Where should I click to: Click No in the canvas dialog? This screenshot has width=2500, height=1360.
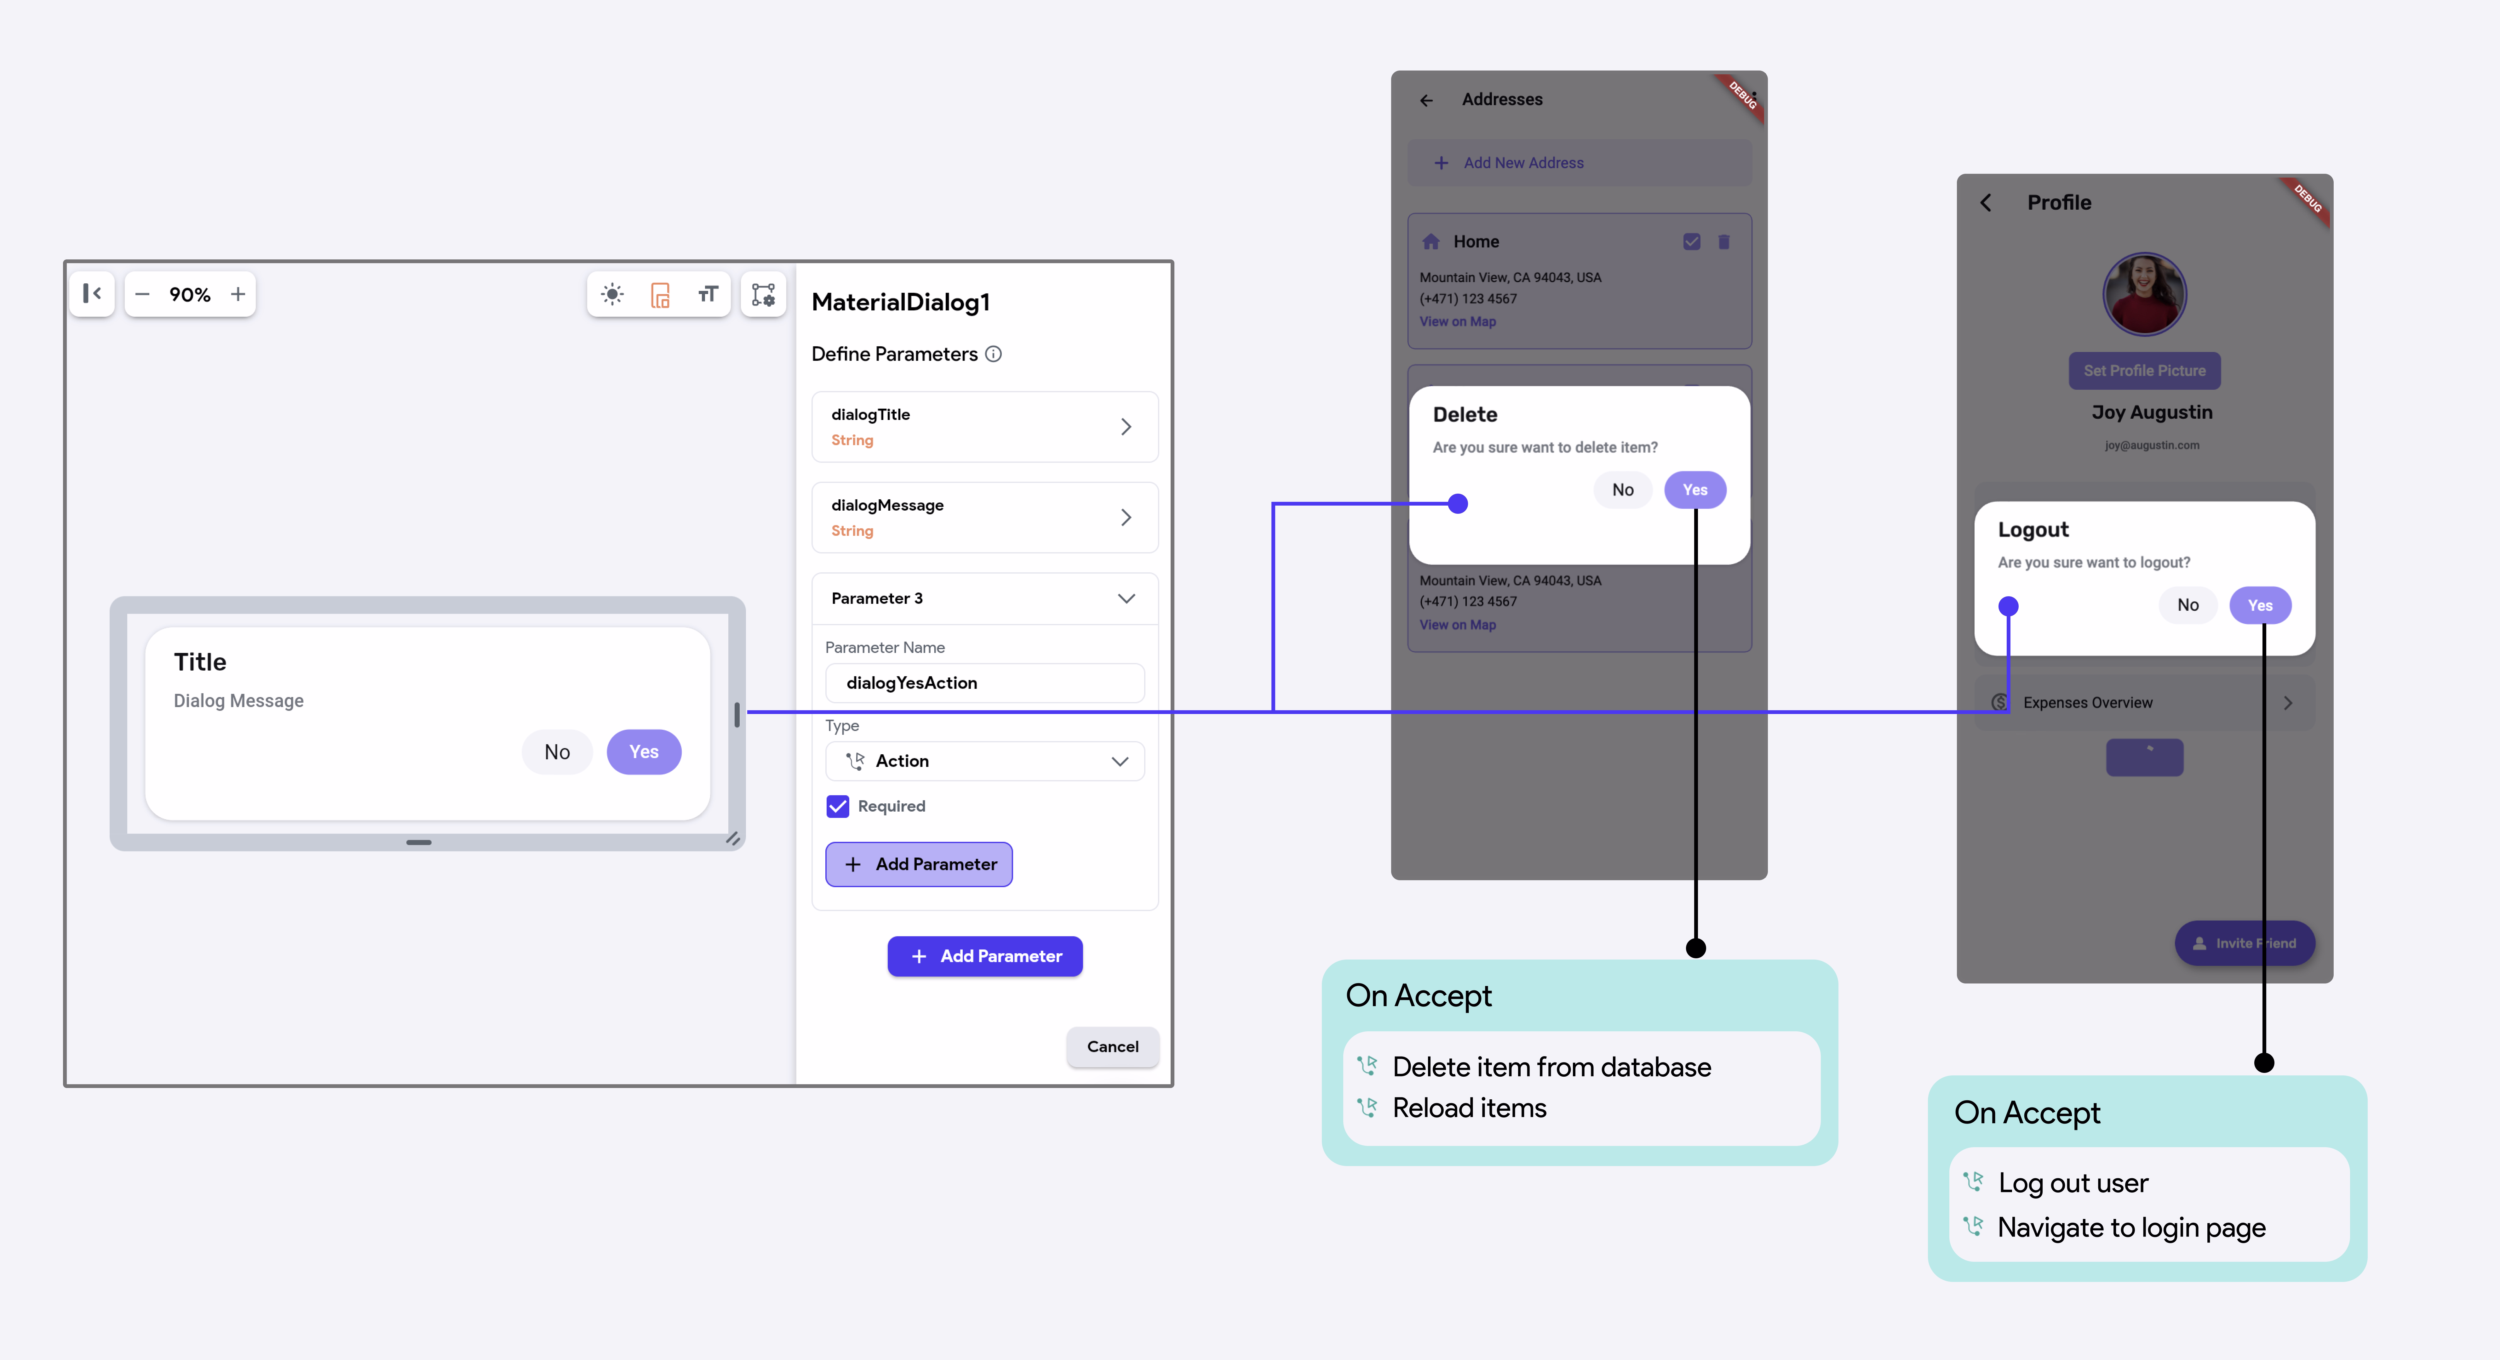[557, 752]
